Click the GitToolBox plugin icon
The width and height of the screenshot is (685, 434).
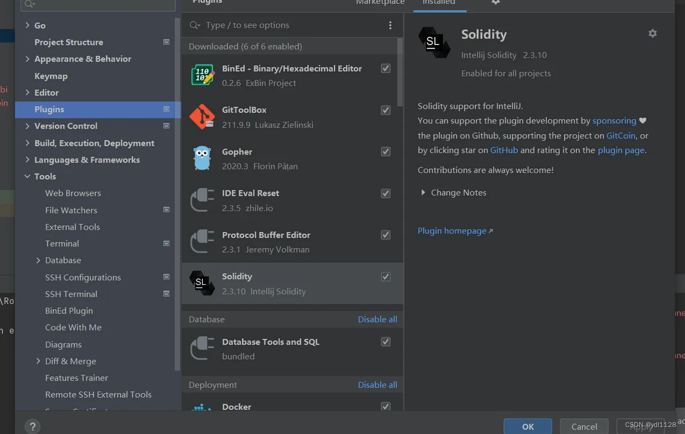[202, 117]
